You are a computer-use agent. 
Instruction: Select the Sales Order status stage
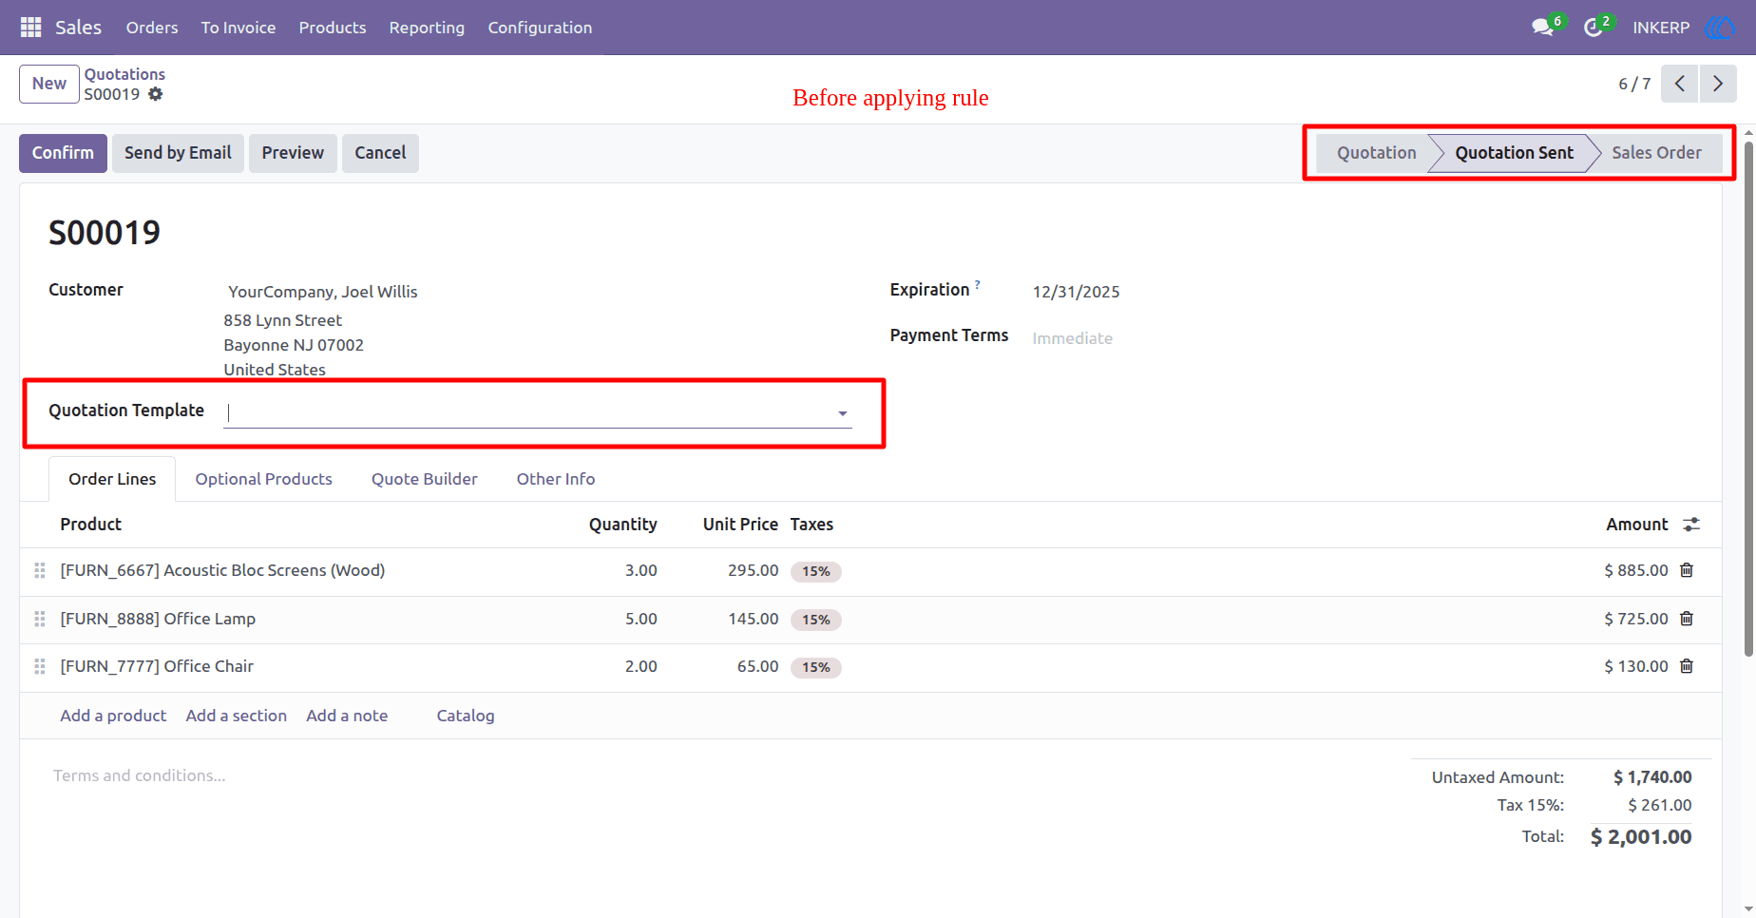pyautogui.click(x=1656, y=153)
